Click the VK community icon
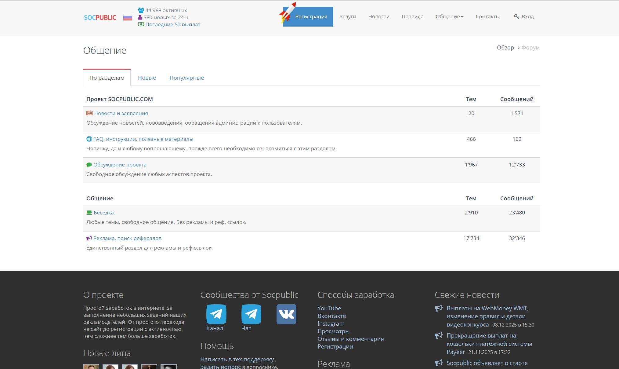 (x=286, y=314)
